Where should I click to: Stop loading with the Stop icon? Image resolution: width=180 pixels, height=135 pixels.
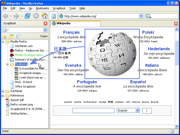[36, 16]
